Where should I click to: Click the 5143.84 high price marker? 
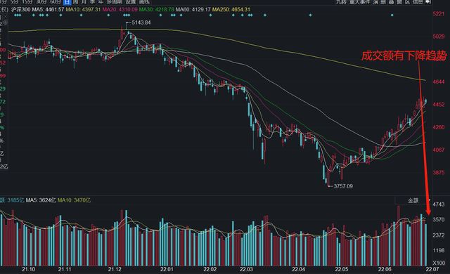click(141, 22)
